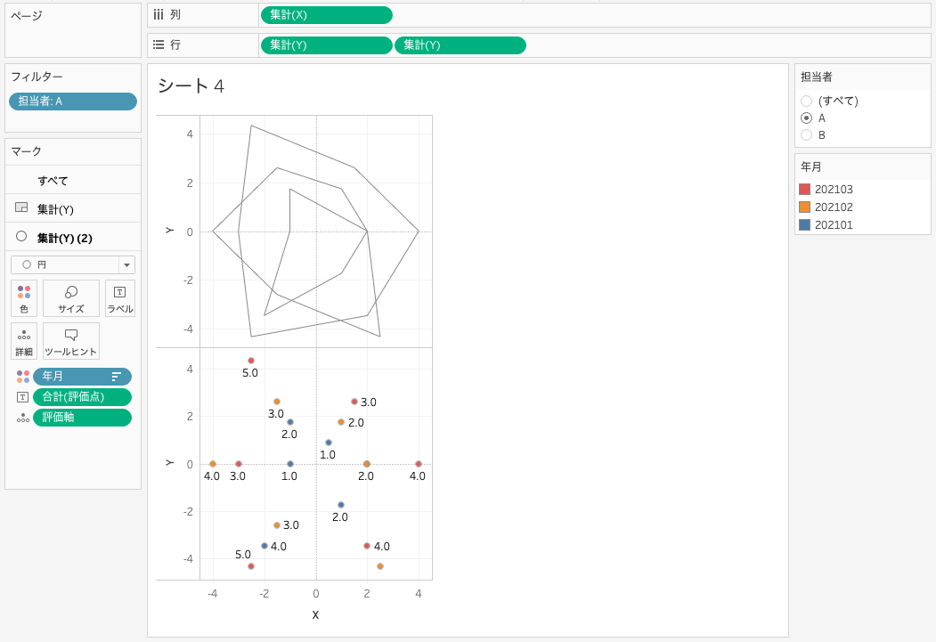The height and width of the screenshot is (642, 936).
Task: Click the sheet title シート 4
Action: [x=191, y=86]
